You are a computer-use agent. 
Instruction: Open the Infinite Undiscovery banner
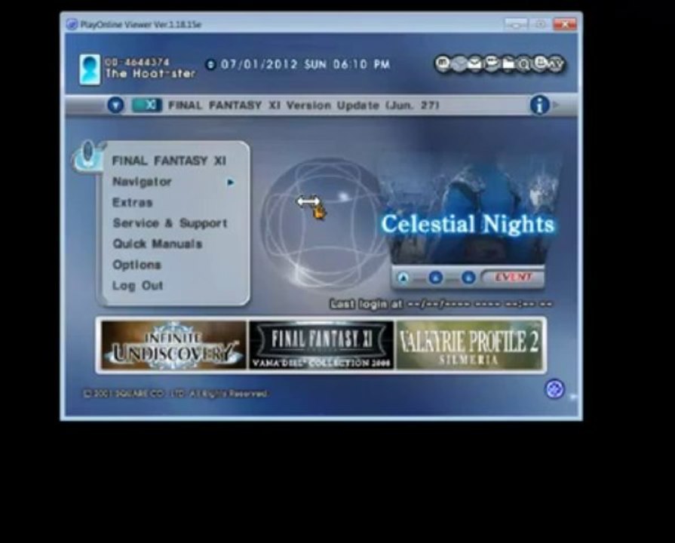[x=174, y=345]
